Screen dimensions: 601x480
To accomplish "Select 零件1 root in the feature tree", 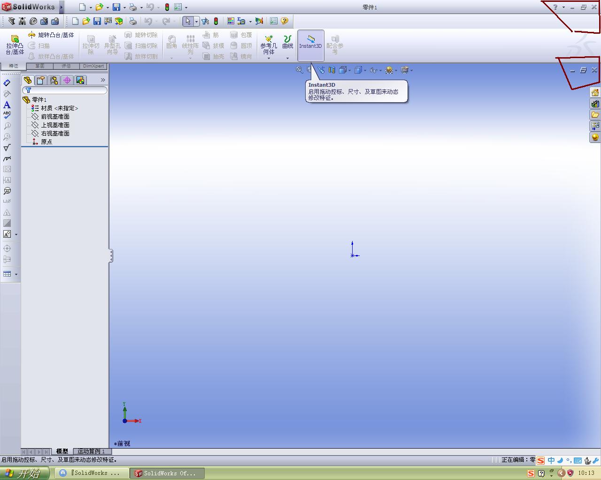I will [x=35, y=99].
